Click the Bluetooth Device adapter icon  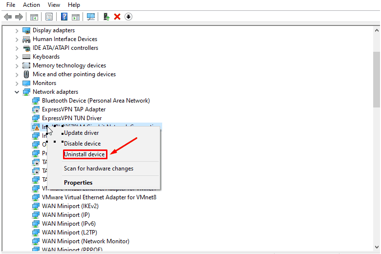(x=36, y=101)
